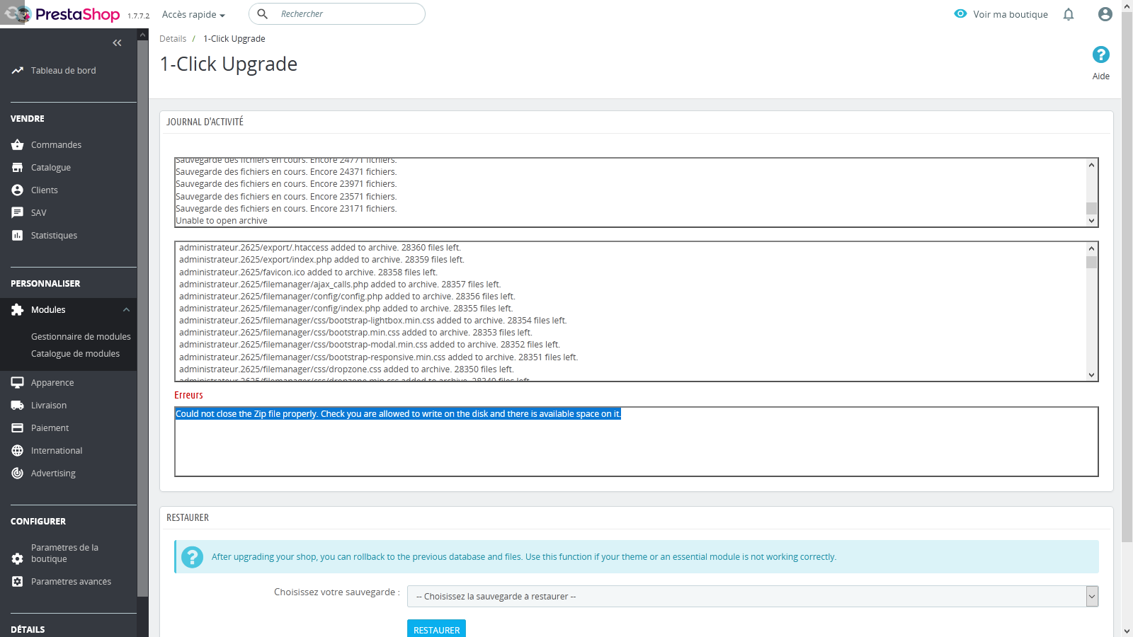Click the 'Unable to open archive' log line

tap(222, 221)
